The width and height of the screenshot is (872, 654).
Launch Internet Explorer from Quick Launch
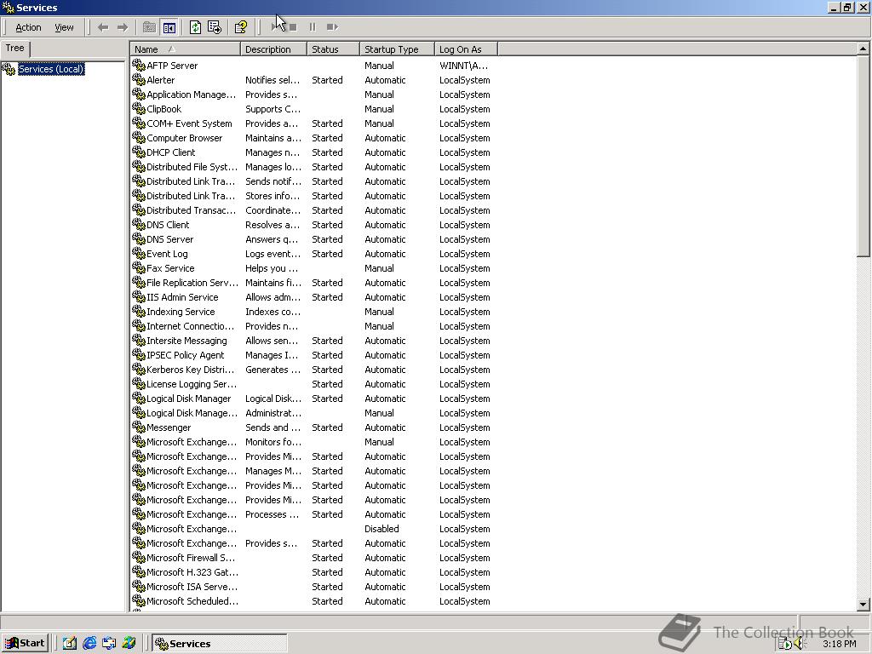tap(89, 644)
